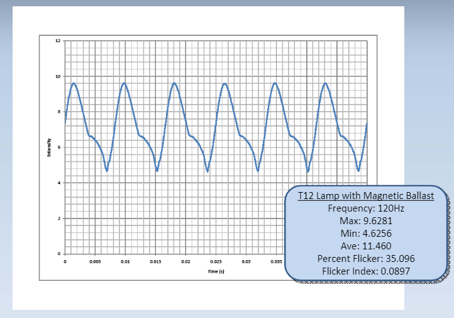Click the 'Percent Flicker: 35.096' line
The width and height of the screenshot is (454, 318).
tap(366, 259)
